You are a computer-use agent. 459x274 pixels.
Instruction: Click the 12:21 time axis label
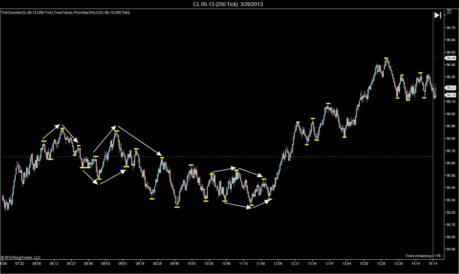295,264
